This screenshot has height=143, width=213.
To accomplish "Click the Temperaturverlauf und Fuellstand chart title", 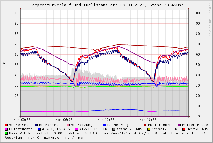I will coord(106,5).
